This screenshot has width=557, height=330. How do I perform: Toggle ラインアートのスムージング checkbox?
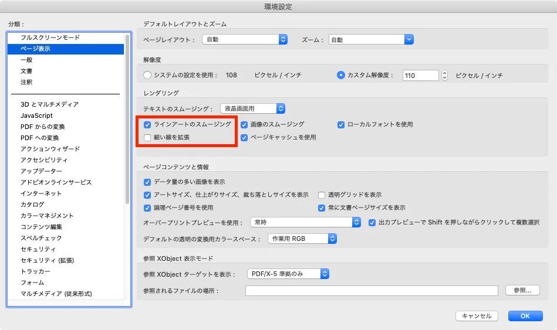point(147,124)
